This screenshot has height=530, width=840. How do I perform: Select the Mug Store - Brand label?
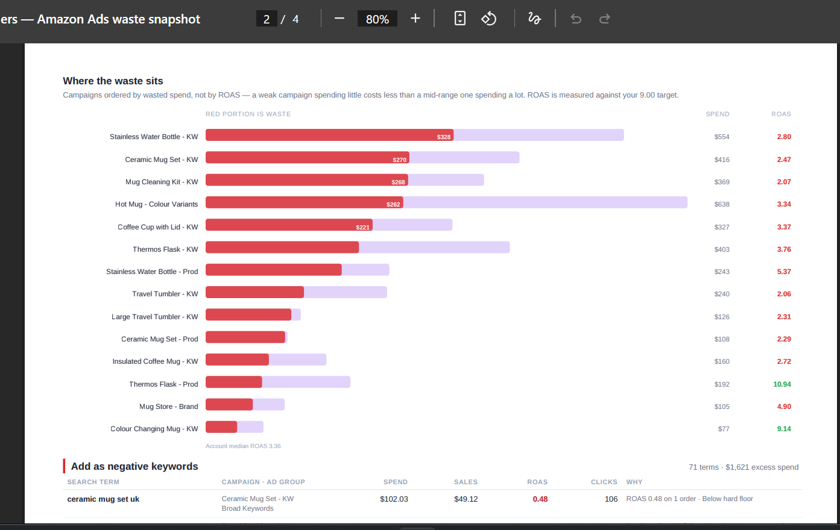click(x=169, y=407)
